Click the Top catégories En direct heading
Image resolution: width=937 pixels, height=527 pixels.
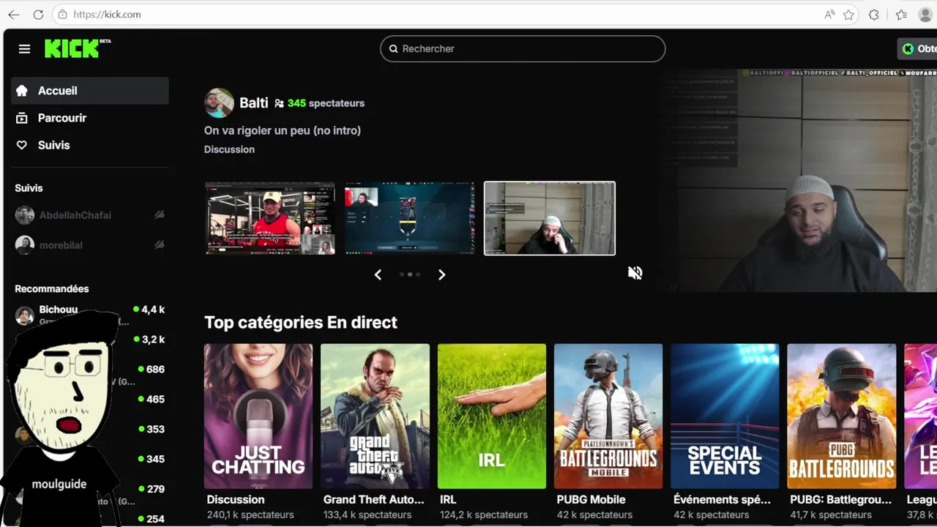point(301,323)
